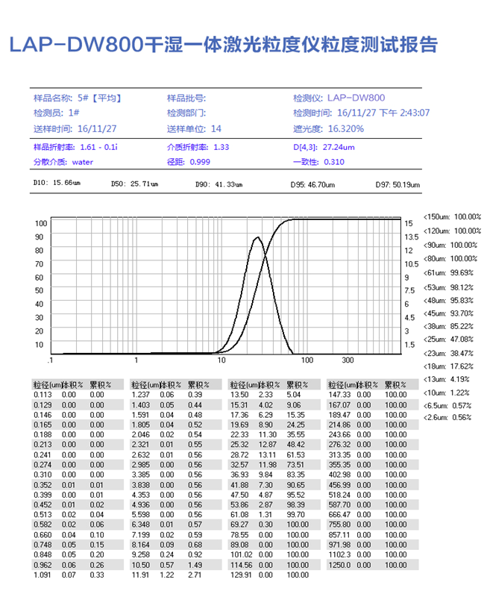The height and width of the screenshot is (591, 487).
Task: Click the 分散介质 value water
Action: pyautogui.click(x=83, y=162)
